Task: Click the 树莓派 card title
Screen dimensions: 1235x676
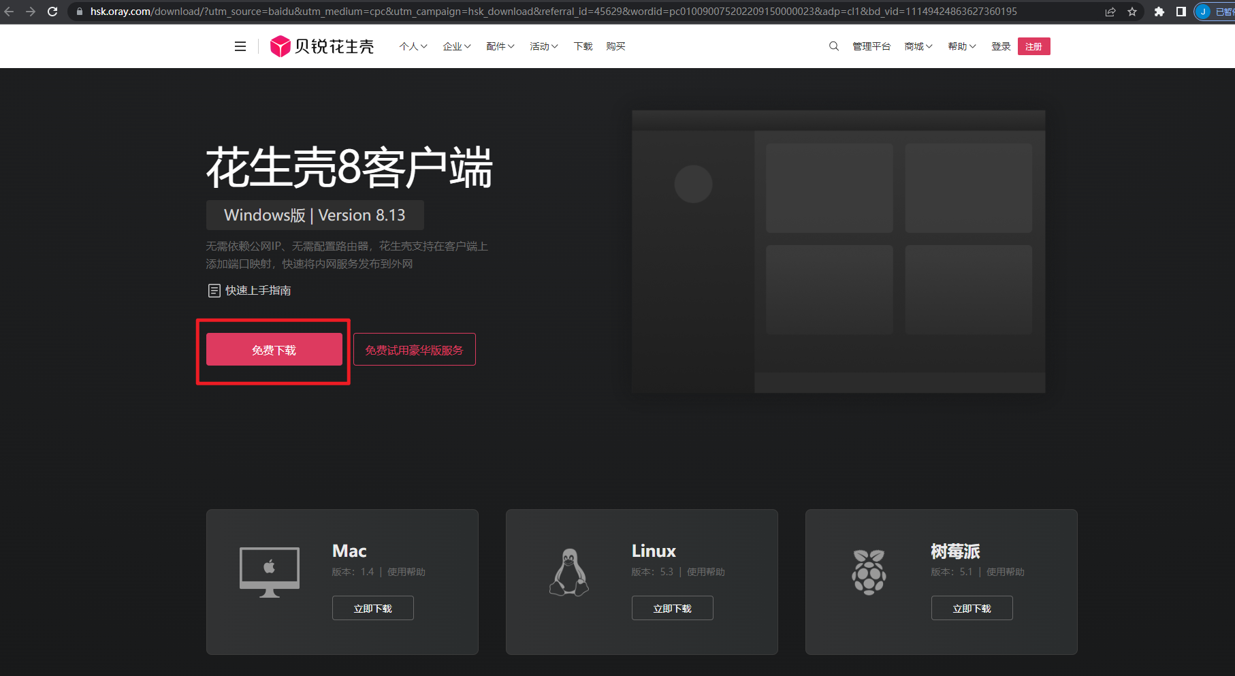Action: tap(956, 551)
